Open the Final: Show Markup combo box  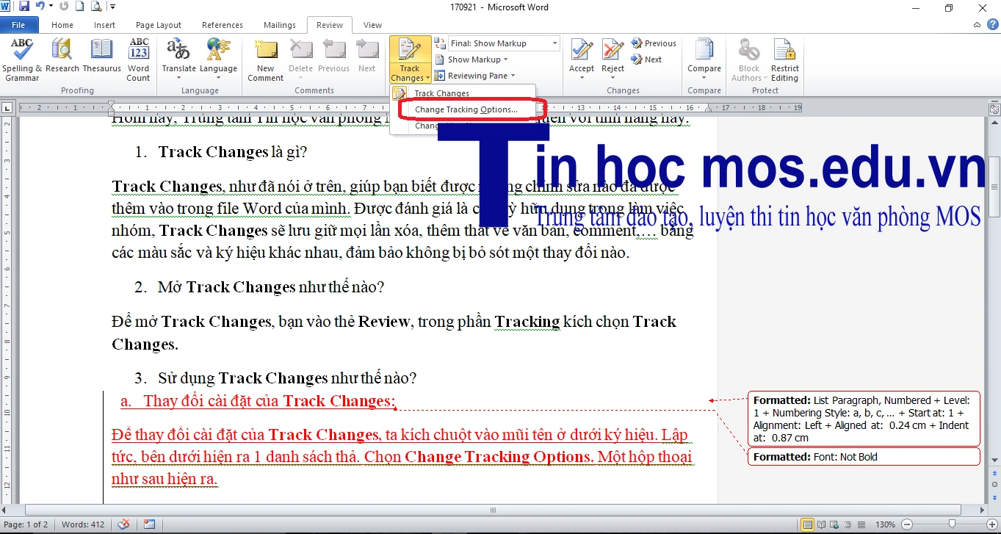[x=504, y=43]
